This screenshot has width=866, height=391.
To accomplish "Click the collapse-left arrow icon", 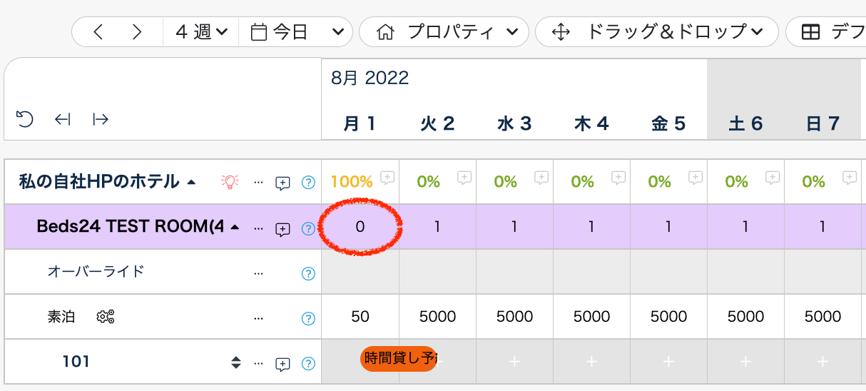I will click(x=63, y=119).
